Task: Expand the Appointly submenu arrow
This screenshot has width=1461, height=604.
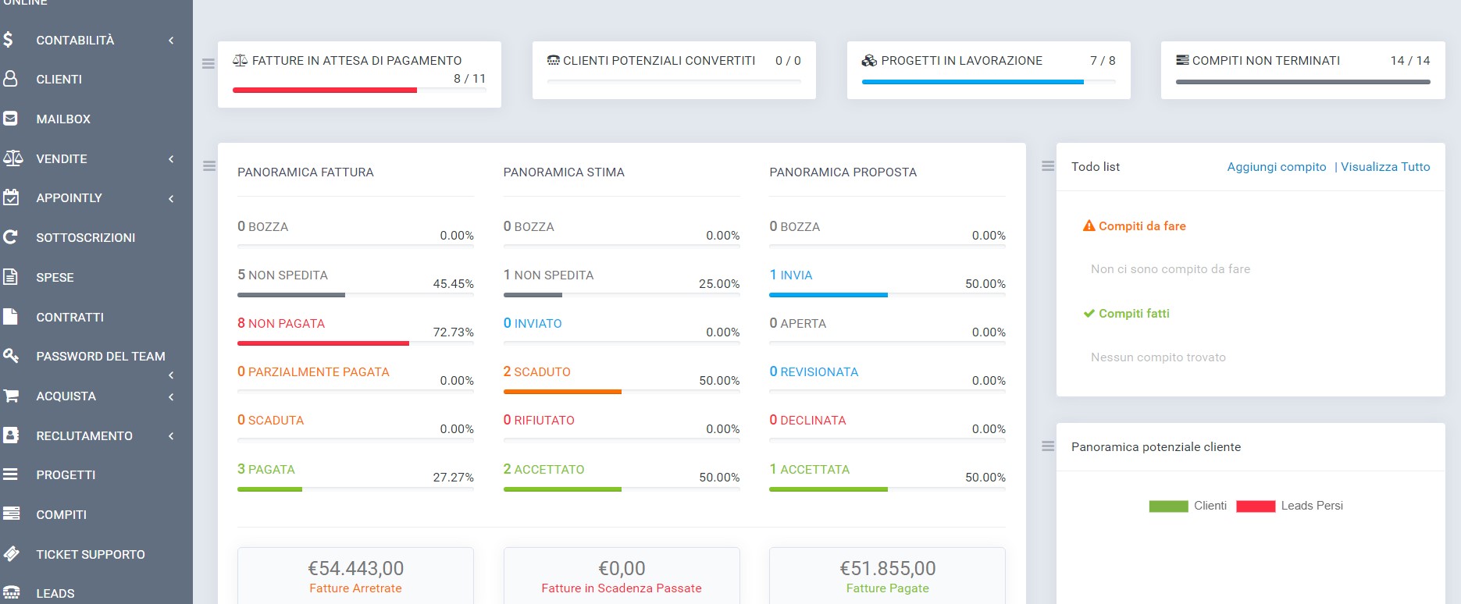Action: [x=171, y=198]
